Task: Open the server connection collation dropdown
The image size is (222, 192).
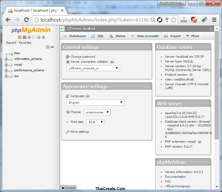Action: 93,68
